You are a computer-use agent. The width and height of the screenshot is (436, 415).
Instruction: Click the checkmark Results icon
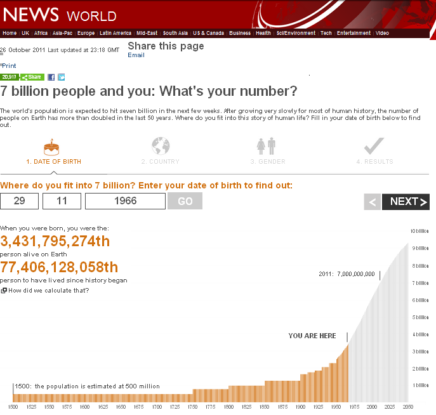(x=374, y=146)
